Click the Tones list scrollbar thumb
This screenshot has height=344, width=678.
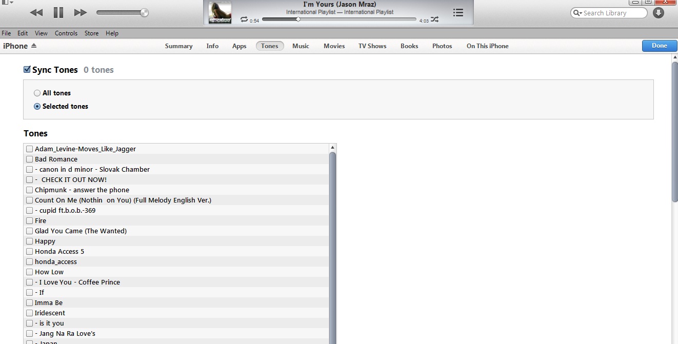(x=332, y=248)
